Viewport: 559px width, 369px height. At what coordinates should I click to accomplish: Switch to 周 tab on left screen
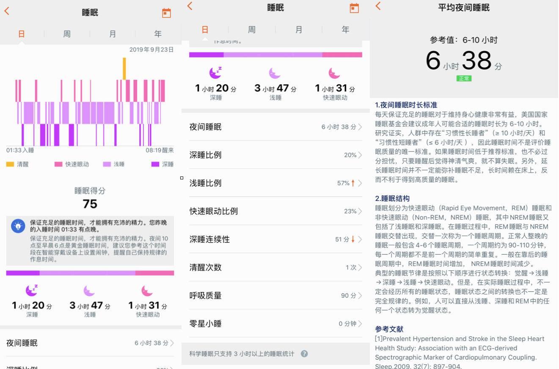(x=67, y=34)
